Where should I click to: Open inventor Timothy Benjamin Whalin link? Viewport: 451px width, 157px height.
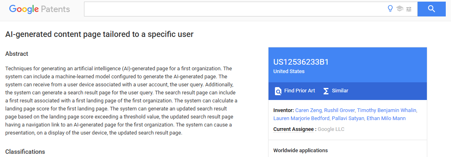[387, 110]
